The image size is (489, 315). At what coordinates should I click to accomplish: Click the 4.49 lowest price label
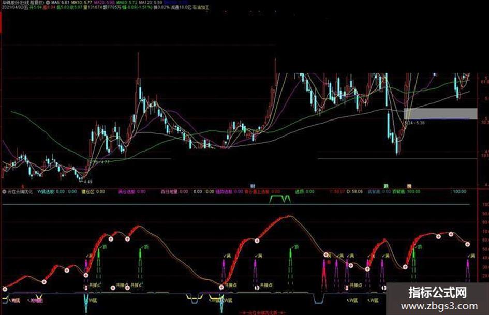[x=88, y=182]
